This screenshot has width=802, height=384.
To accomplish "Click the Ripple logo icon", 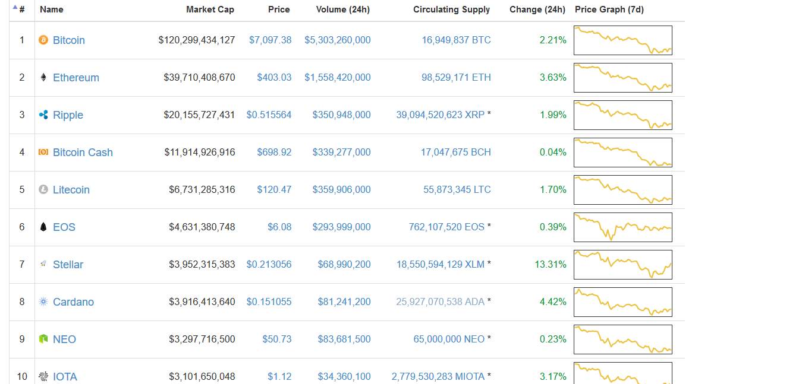I will tap(43, 115).
